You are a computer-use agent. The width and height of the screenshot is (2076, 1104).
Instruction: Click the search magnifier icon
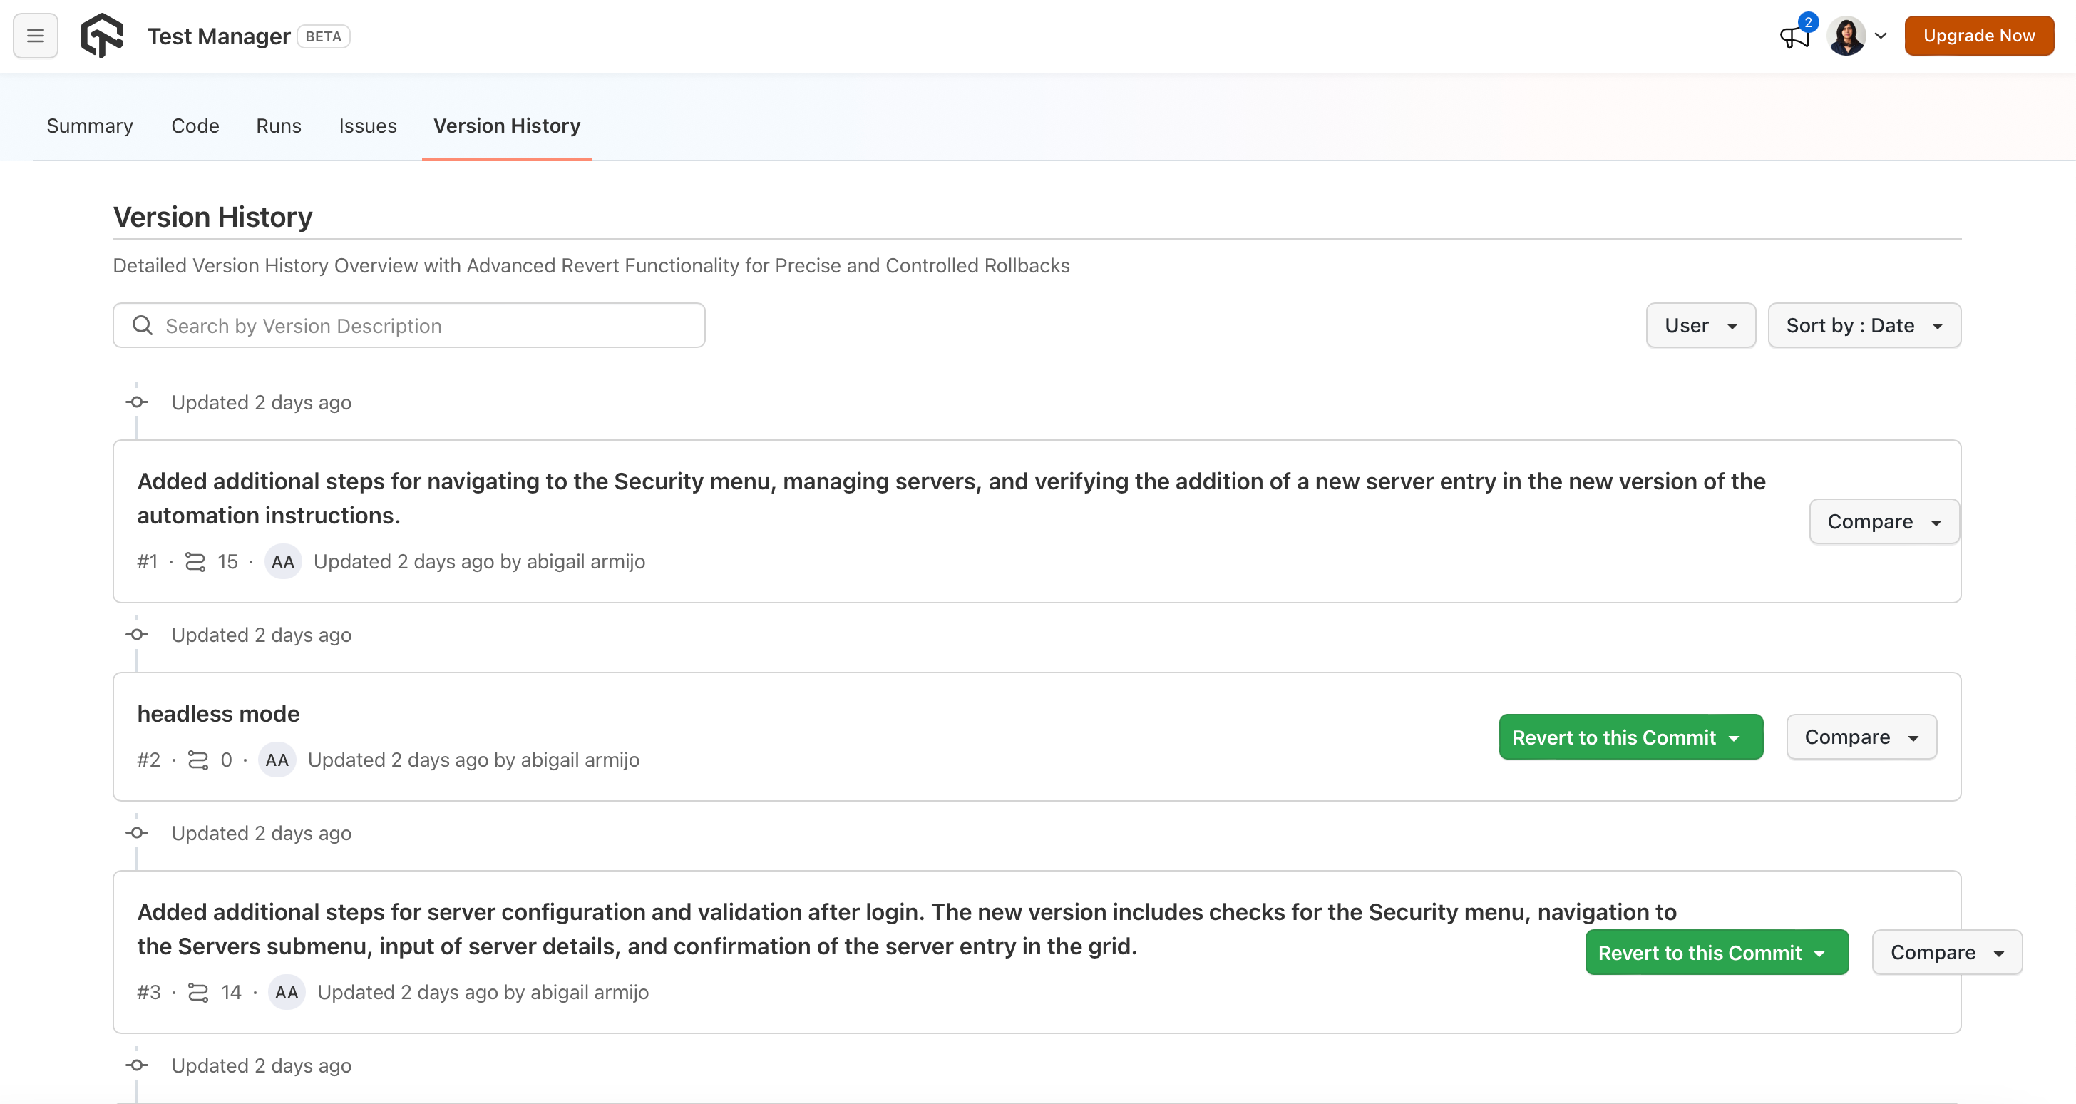coord(143,325)
